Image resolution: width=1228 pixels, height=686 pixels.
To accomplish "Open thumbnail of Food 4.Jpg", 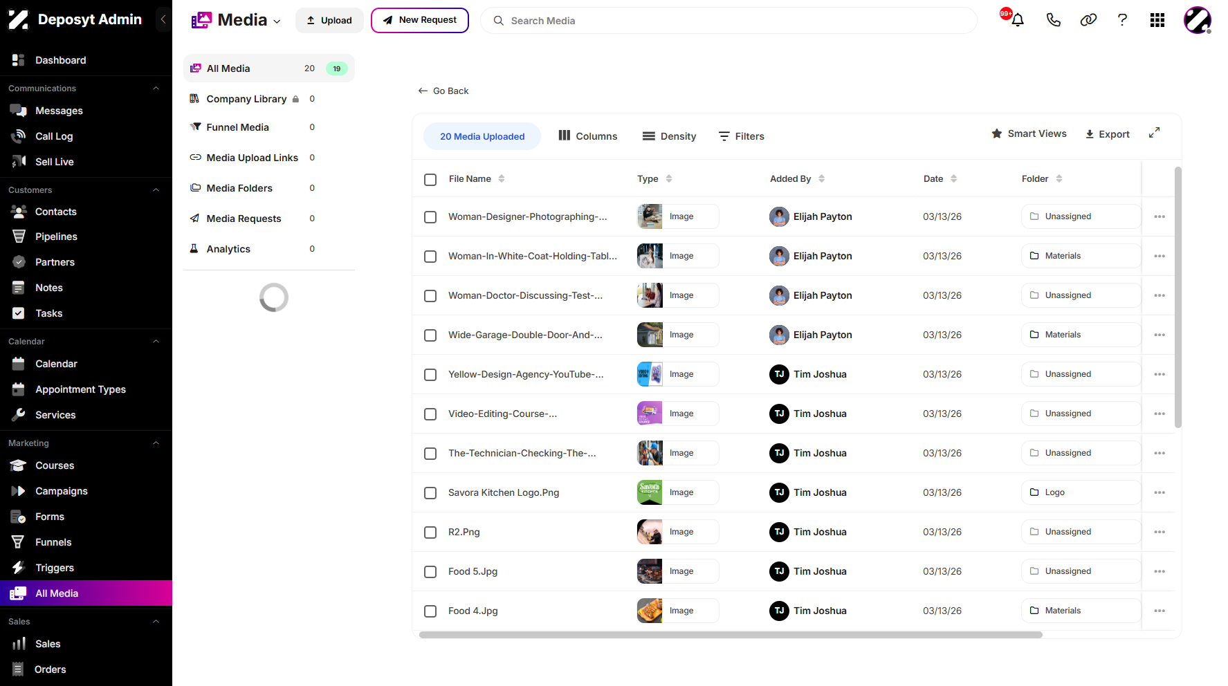I will click(x=650, y=611).
